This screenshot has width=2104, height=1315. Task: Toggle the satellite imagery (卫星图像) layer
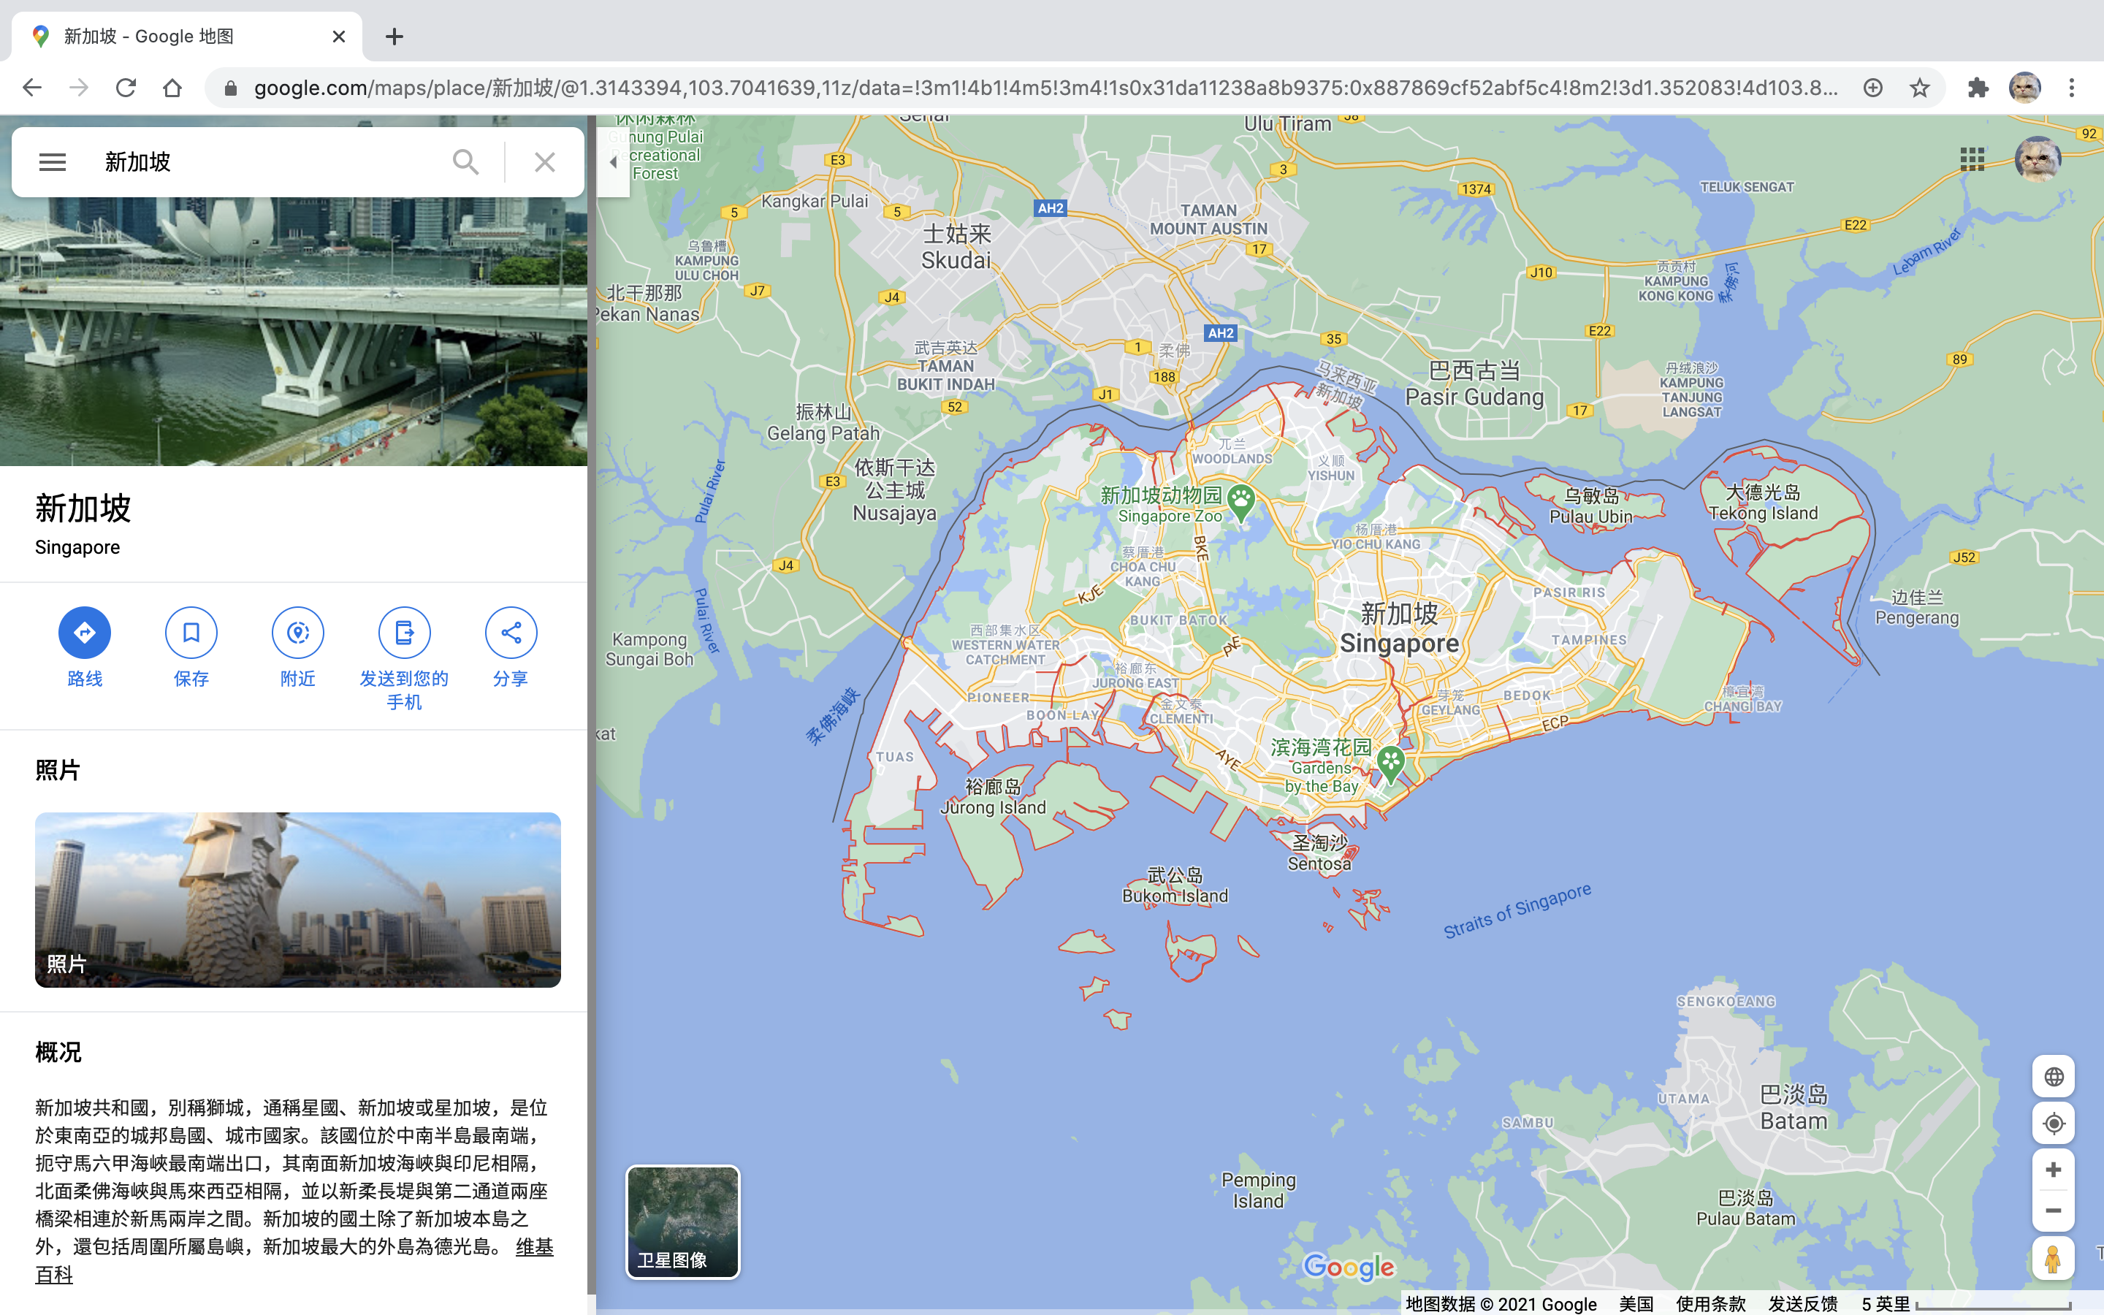682,1222
